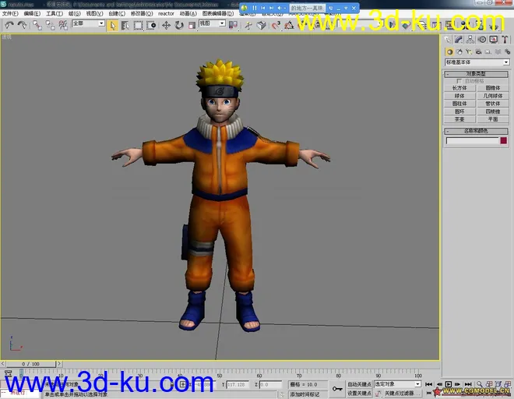Select the Select and Move tool
Viewport: 514px width, 399px height.
click(x=166, y=25)
